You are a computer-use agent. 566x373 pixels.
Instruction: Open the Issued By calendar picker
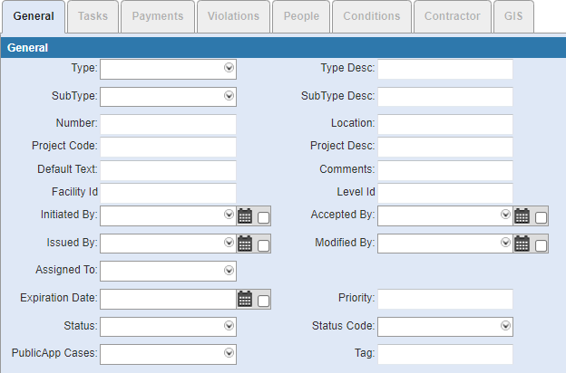[245, 244]
